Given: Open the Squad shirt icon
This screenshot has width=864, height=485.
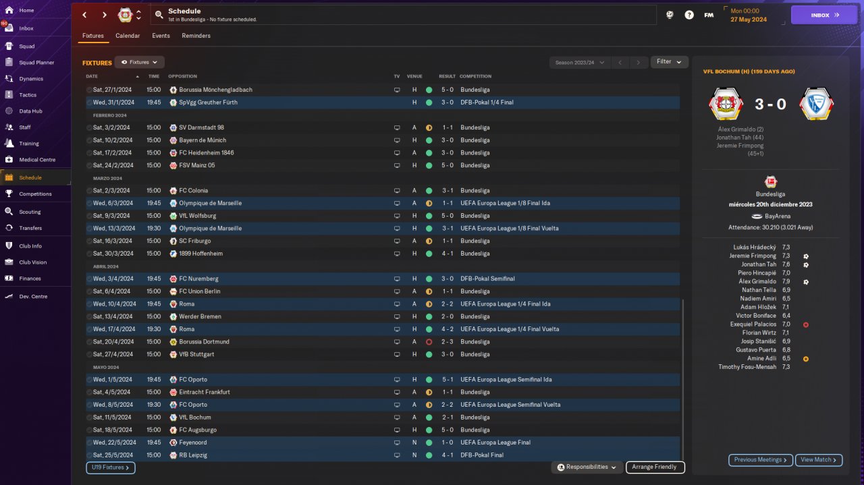Looking at the screenshot, I should pos(9,47).
